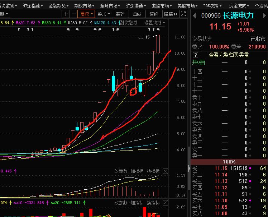Open the 板块监测 menu

(x=8, y=6)
